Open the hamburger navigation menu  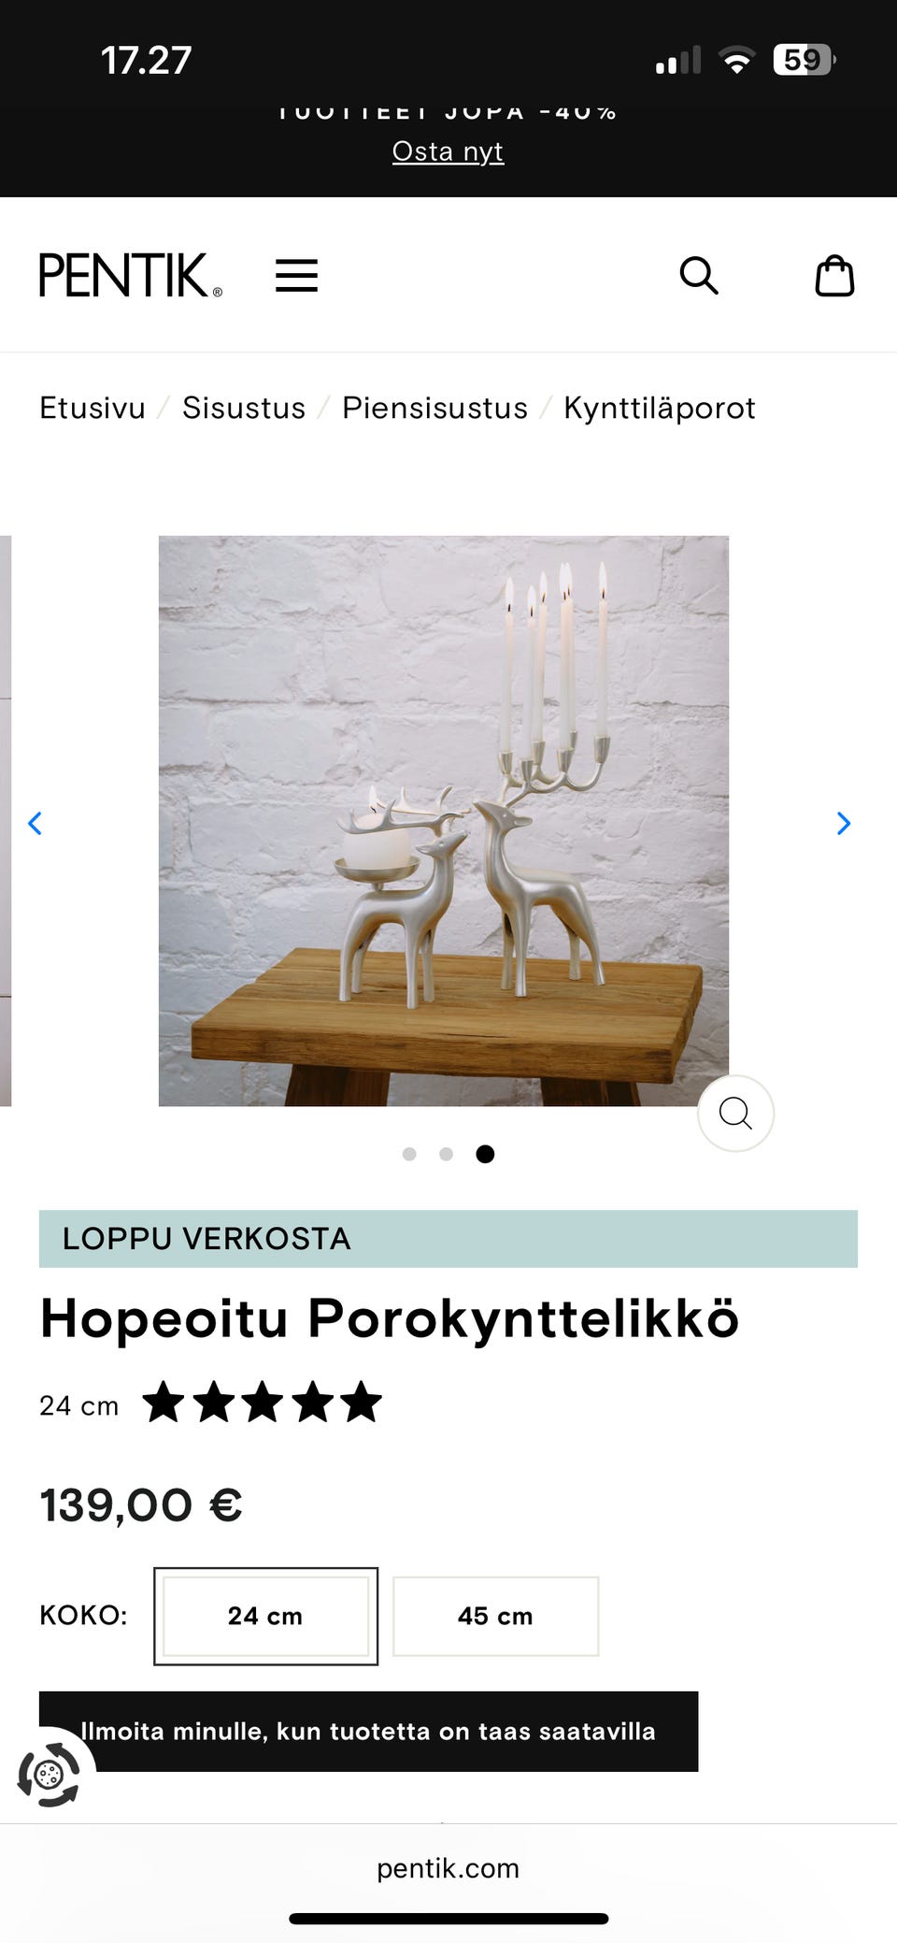(296, 276)
